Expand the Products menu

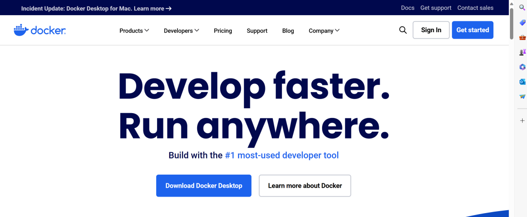[134, 31]
